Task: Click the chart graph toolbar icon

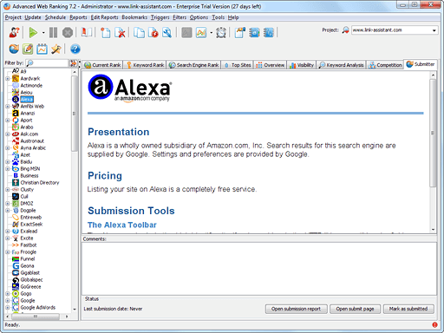Action: click(x=201, y=32)
